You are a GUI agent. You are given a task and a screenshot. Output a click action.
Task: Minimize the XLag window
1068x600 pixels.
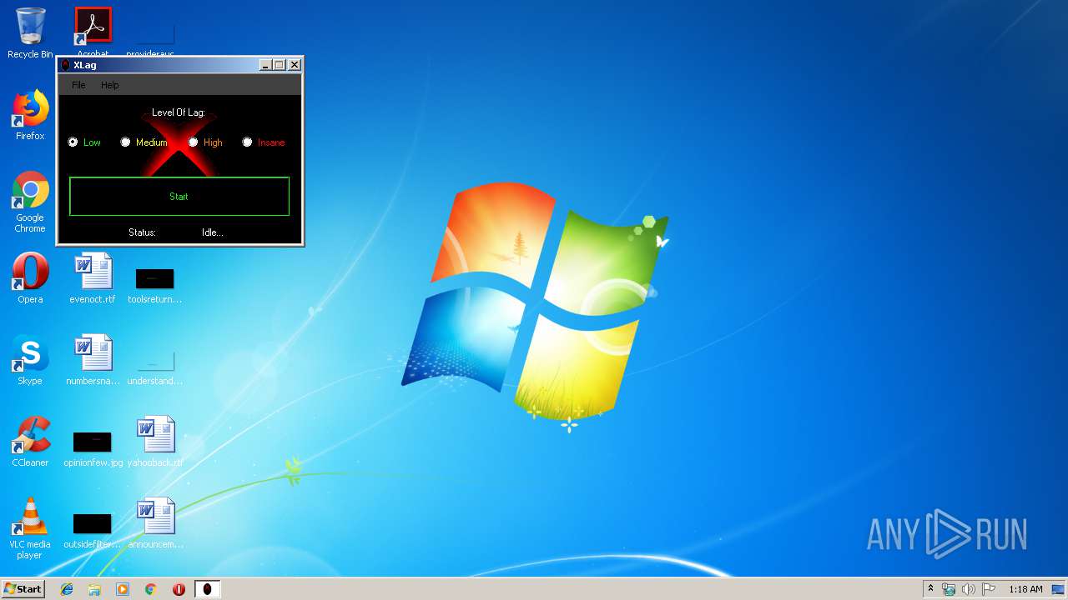click(x=265, y=65)
